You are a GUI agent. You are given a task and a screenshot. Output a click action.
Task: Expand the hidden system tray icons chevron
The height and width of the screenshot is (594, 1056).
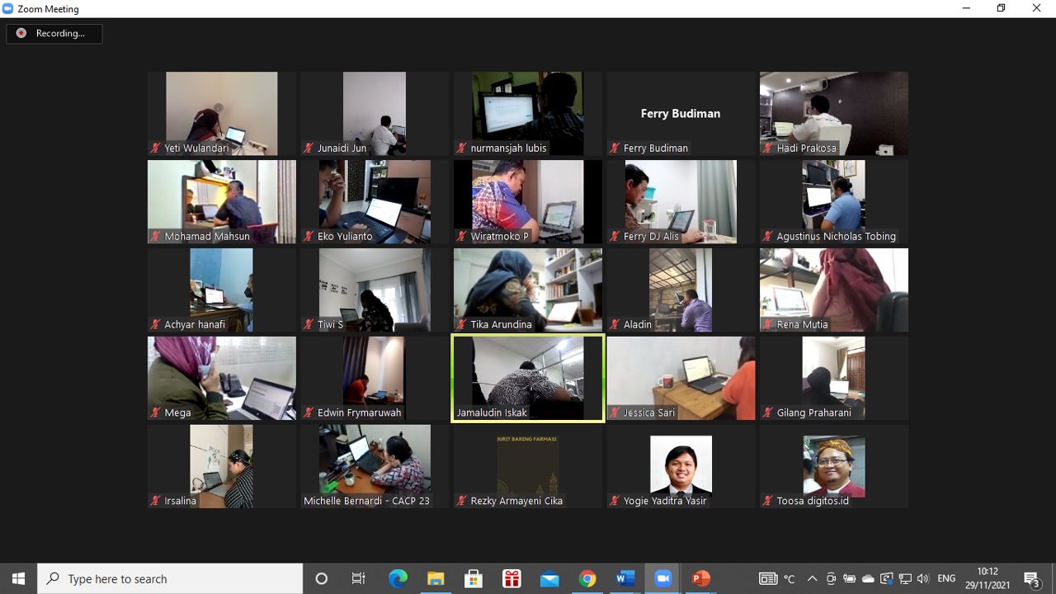click(812, 578)
